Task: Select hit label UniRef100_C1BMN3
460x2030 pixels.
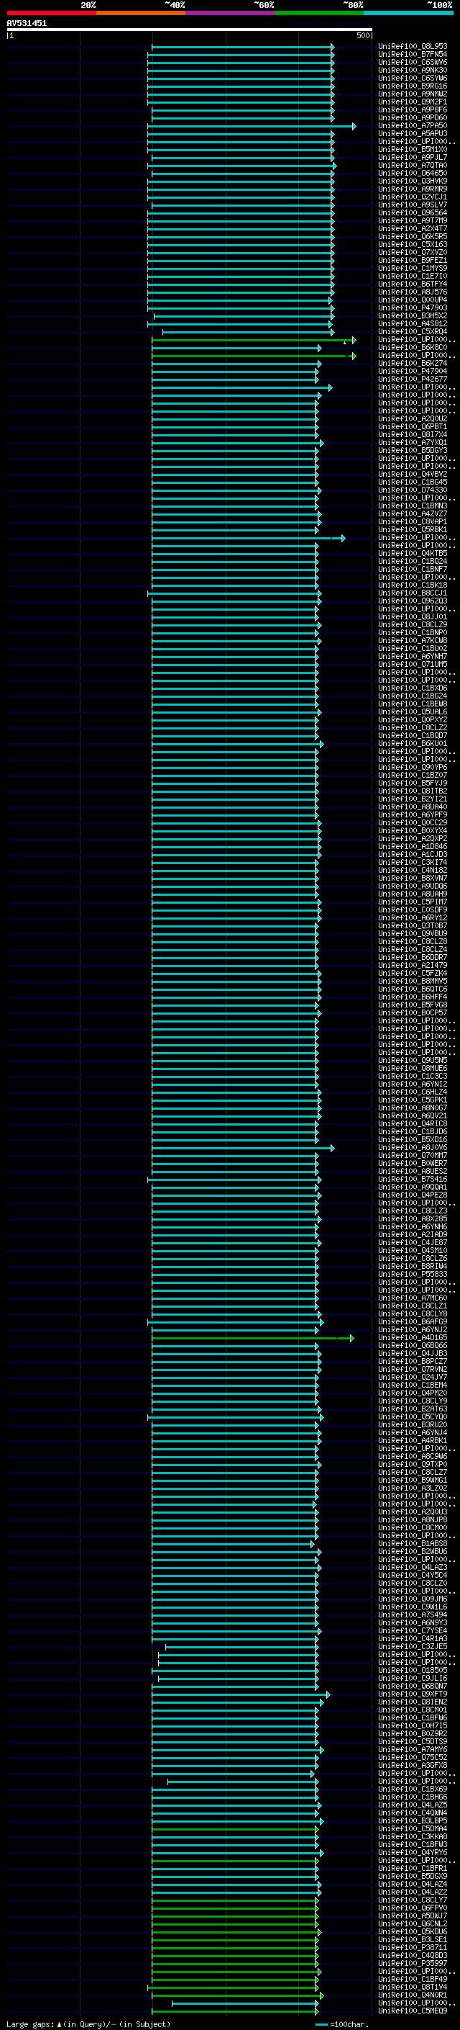Action: click(x=413, y=506)
